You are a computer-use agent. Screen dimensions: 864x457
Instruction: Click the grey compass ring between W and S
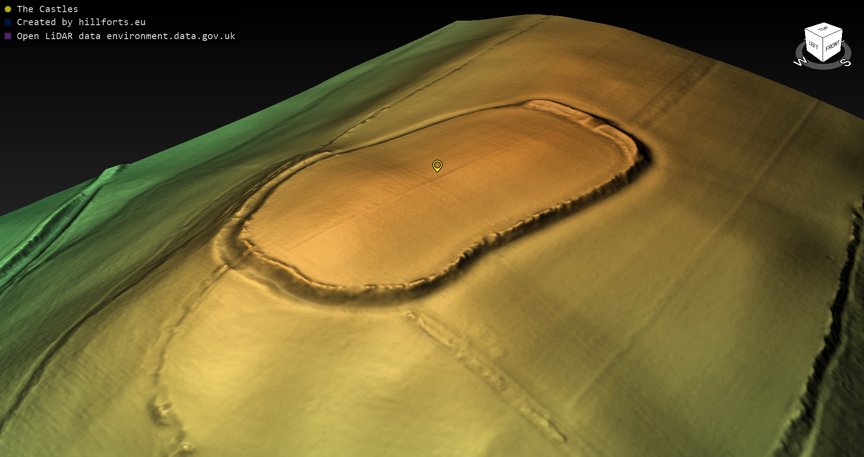(823, 66)
